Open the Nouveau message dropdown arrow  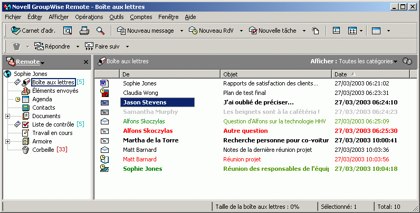[x=182, y=31]
